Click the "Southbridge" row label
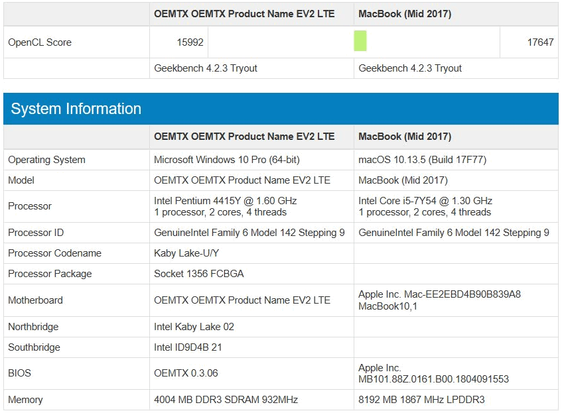 34,347
